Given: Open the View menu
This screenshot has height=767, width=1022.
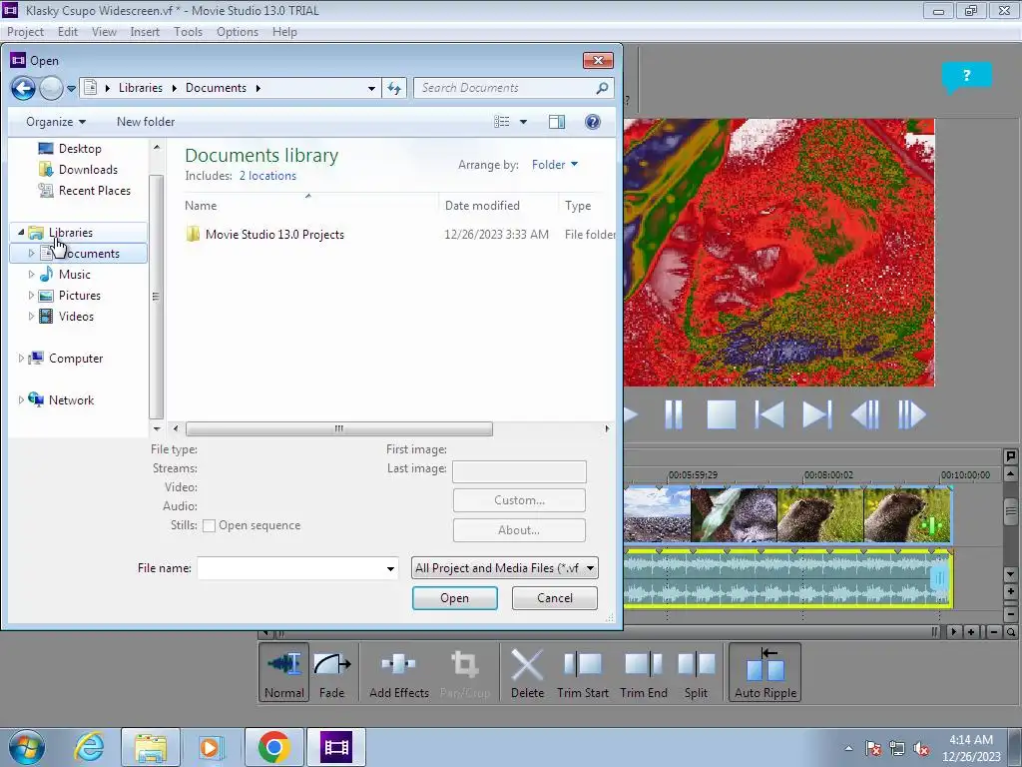Looking at the screenshot, I should 104,32.
